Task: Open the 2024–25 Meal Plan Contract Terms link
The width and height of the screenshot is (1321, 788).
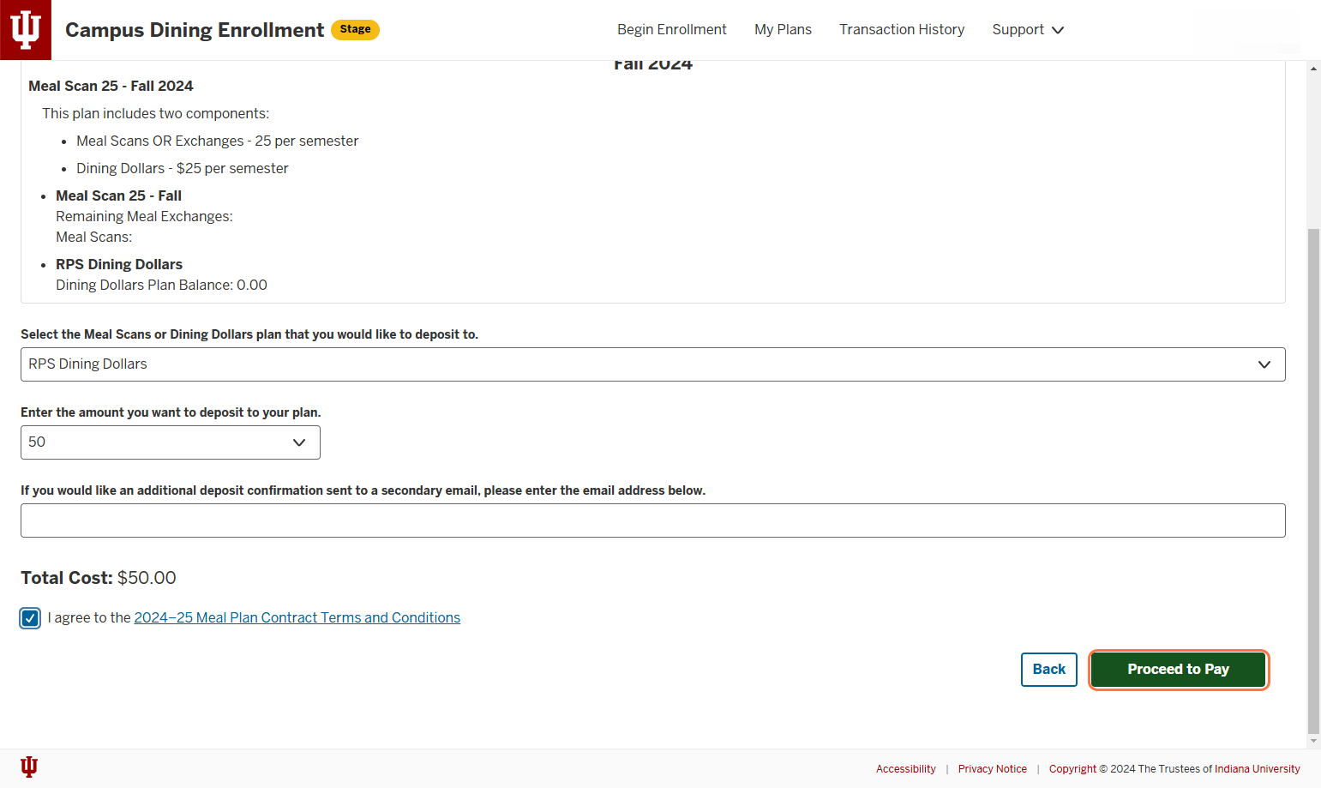Action: [297, 617]
